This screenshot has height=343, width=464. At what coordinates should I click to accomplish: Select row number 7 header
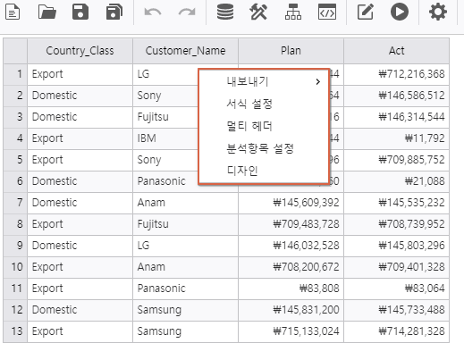click(x=15, y=203)
